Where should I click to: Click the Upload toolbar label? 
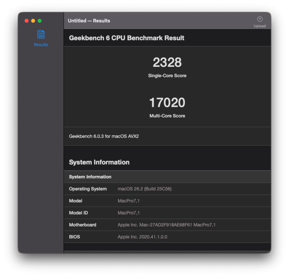[260, 26]
